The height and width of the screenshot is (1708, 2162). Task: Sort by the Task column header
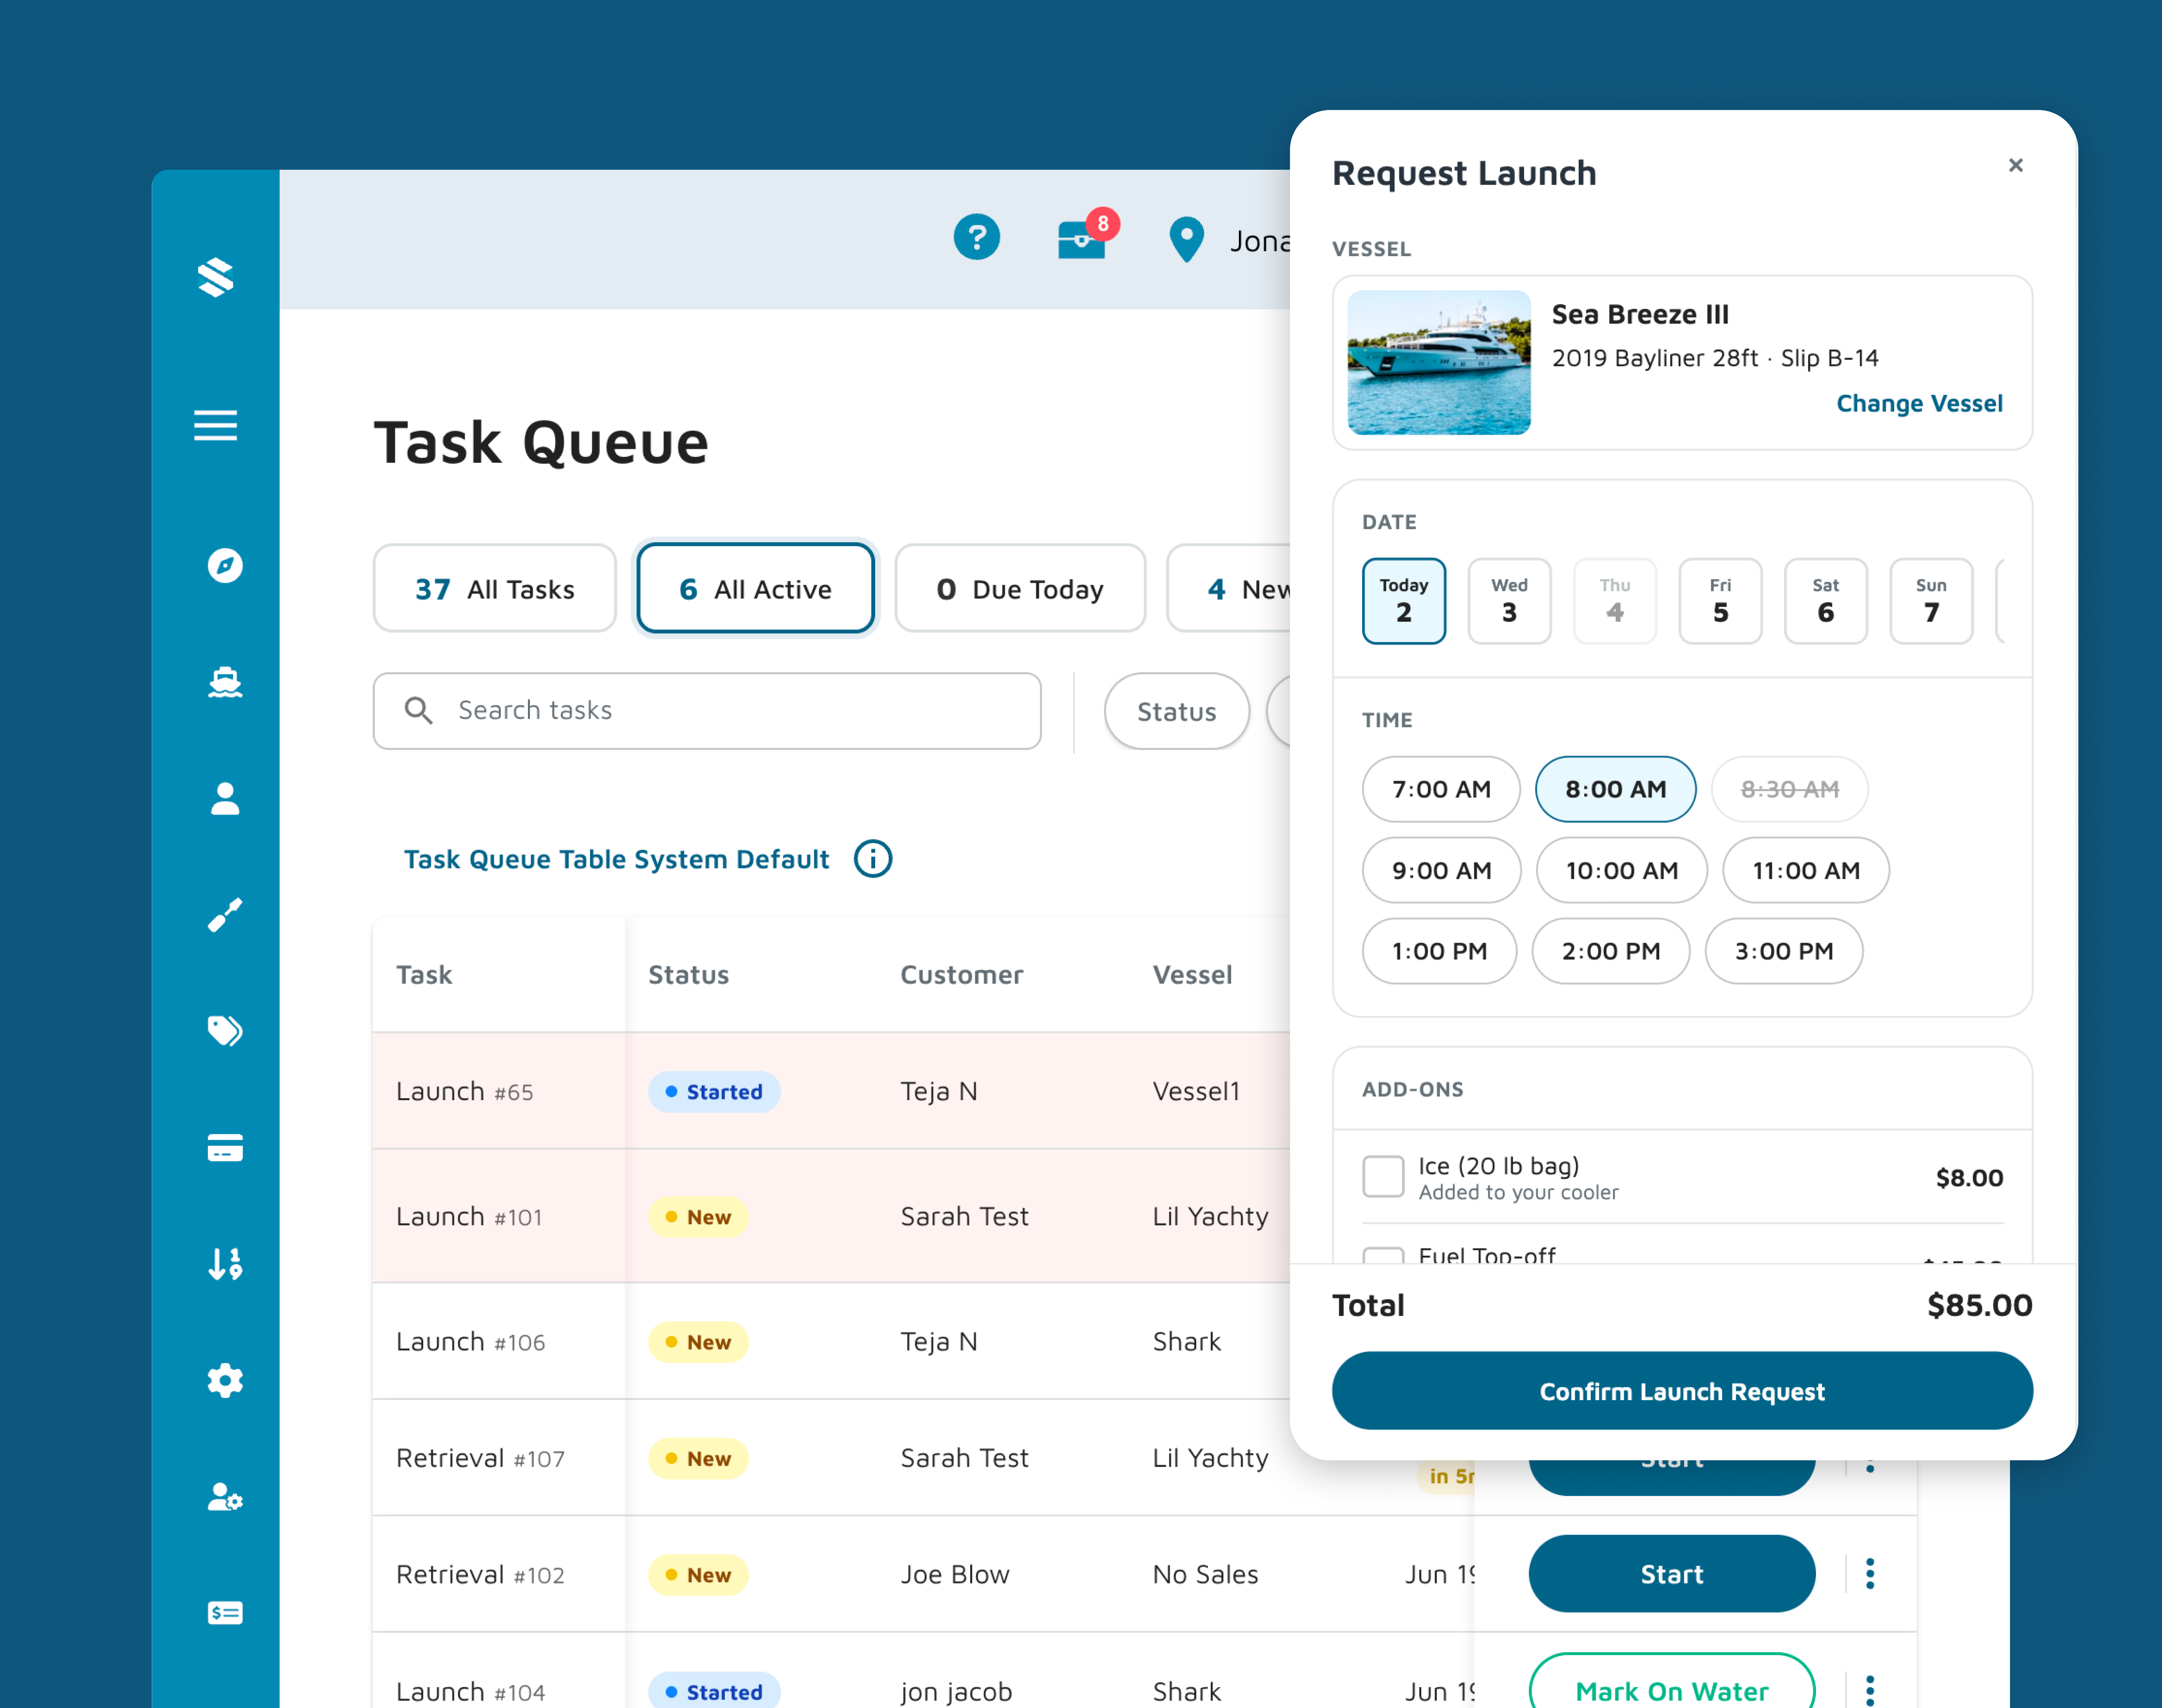(x=424, y=974)
